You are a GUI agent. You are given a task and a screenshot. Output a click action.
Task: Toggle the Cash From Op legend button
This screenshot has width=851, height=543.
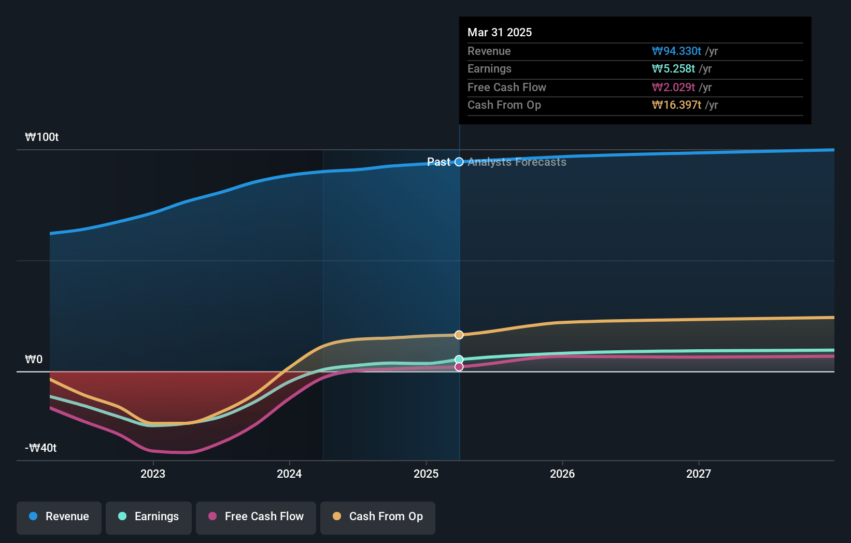[x=378, y=518]
